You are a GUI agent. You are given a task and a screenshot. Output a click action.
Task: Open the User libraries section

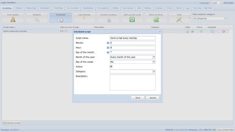[x=84, y=18]
